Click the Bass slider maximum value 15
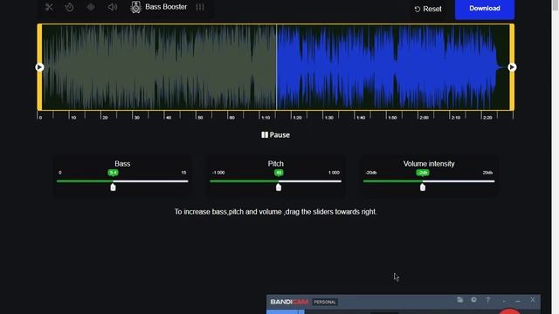Image resolution: width=559 pixels, height=314 pixels. [183, 173]
